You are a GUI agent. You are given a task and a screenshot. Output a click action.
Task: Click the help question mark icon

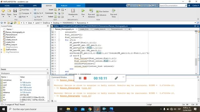pos(153,6)
